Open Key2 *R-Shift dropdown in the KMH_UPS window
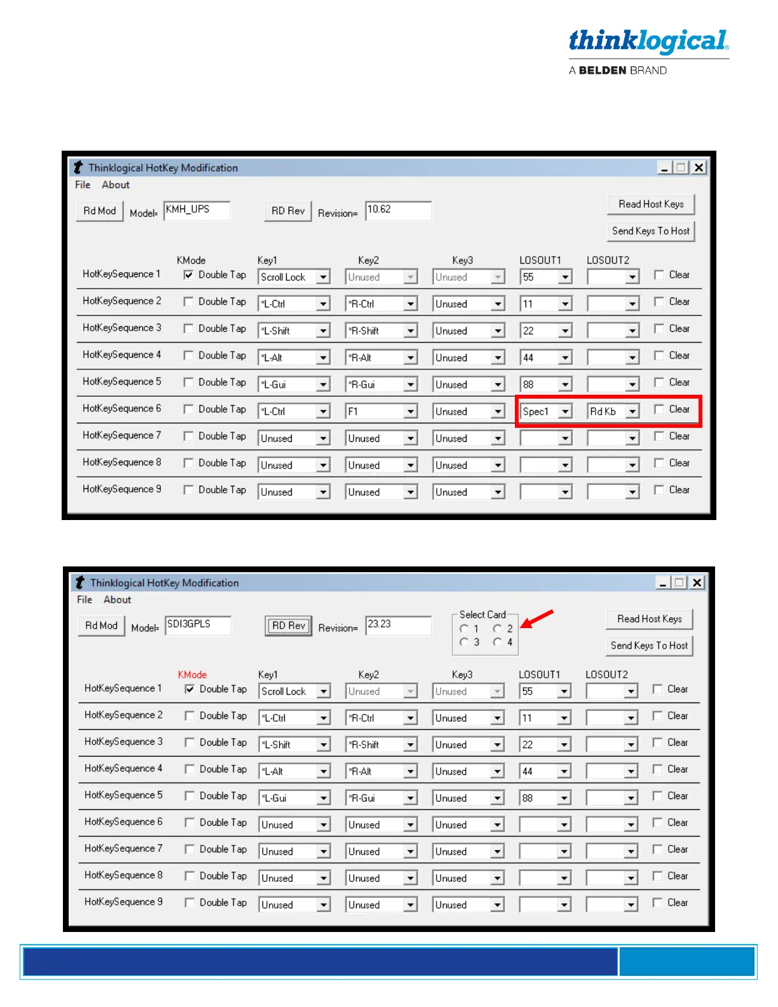Image resolution: width=778 pixels, height=1007 pixels. point(411,331)
